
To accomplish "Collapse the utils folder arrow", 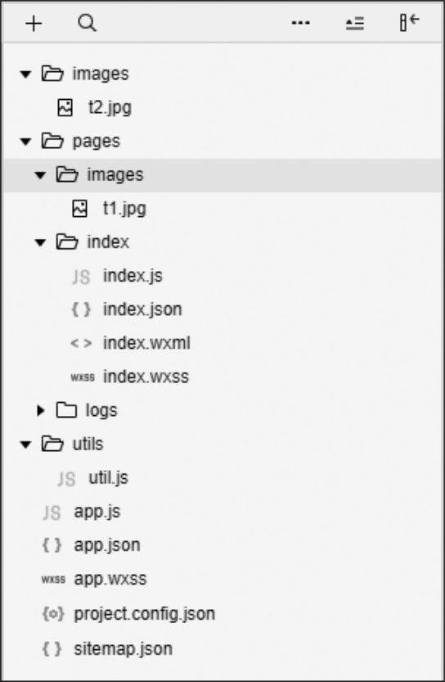I will click(x=25, y=445).
